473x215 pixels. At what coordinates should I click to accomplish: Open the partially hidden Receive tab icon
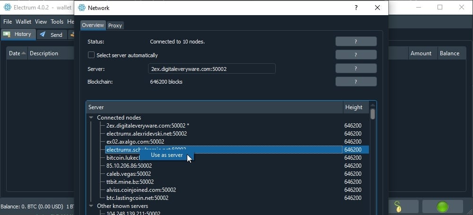[72, 34]
